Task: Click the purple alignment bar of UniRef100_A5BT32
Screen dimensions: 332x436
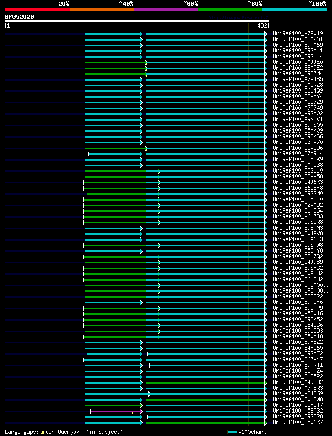Action: (116, 411)
